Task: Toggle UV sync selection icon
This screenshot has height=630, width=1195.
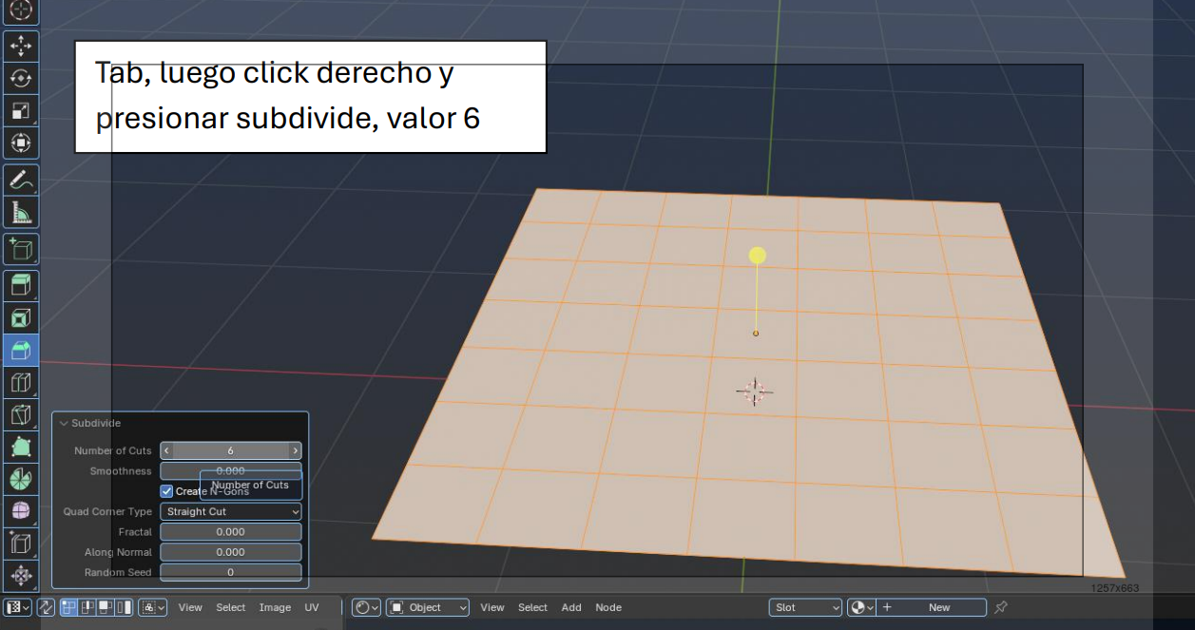Action: point(46,607)
